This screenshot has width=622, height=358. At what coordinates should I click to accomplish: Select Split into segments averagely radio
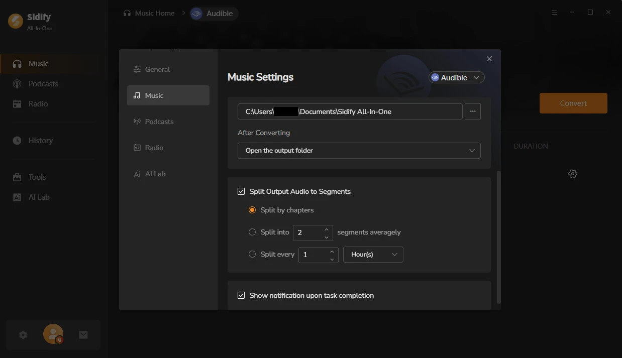tap(252, 232)
